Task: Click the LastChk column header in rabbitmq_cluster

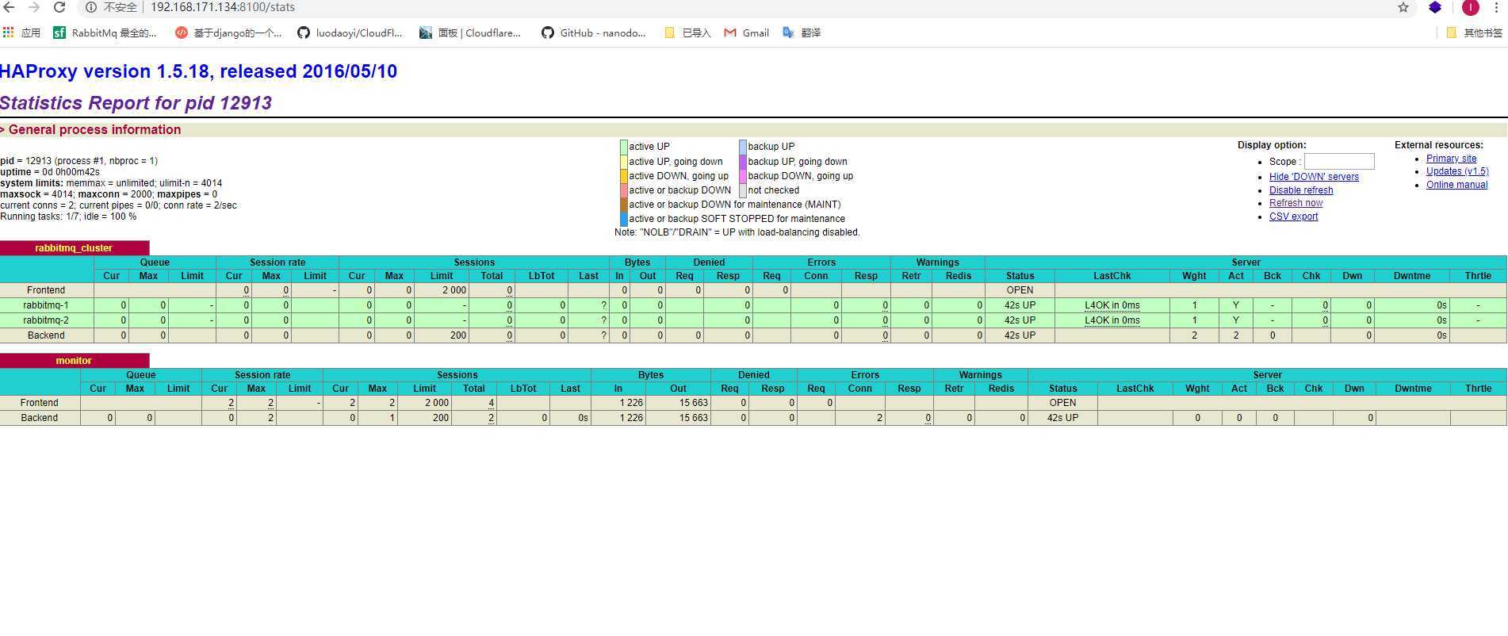Action: (x=1112, y=276)
